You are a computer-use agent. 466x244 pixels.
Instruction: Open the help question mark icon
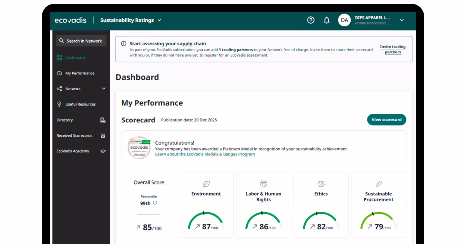click(311, 20)
